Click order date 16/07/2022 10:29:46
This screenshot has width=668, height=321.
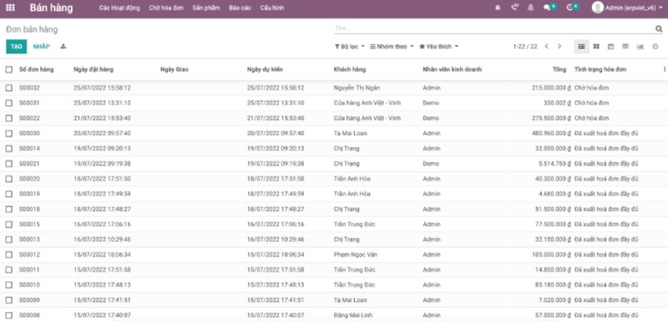point(102,240)
